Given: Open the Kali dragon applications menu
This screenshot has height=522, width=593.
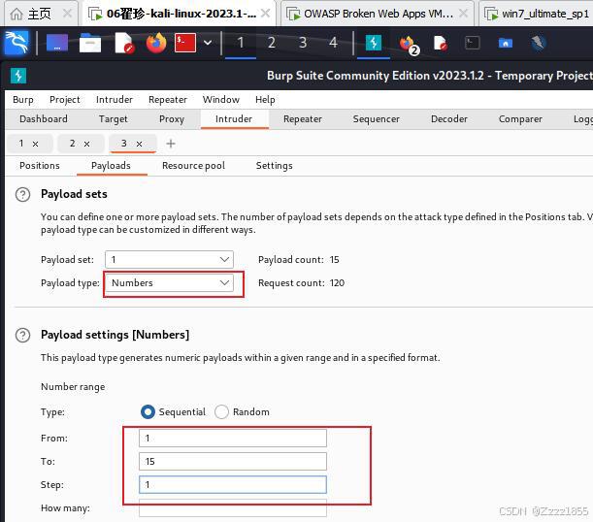Looking at the screenshot, I should pyautogui.click(x=16, y=43).
